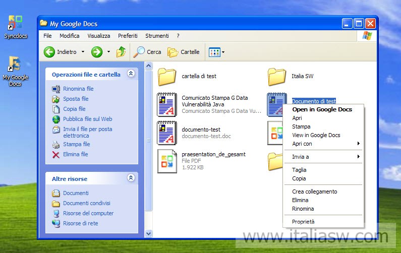Open Indietro history dropdown arrow
Viewport: 401px width, 253px height.
pyautogui.click(x=83, y=52)
